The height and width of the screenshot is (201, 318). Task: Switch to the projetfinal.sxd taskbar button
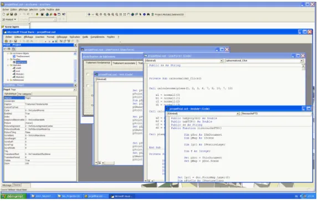pyautogui.click(x=95, y=196)
